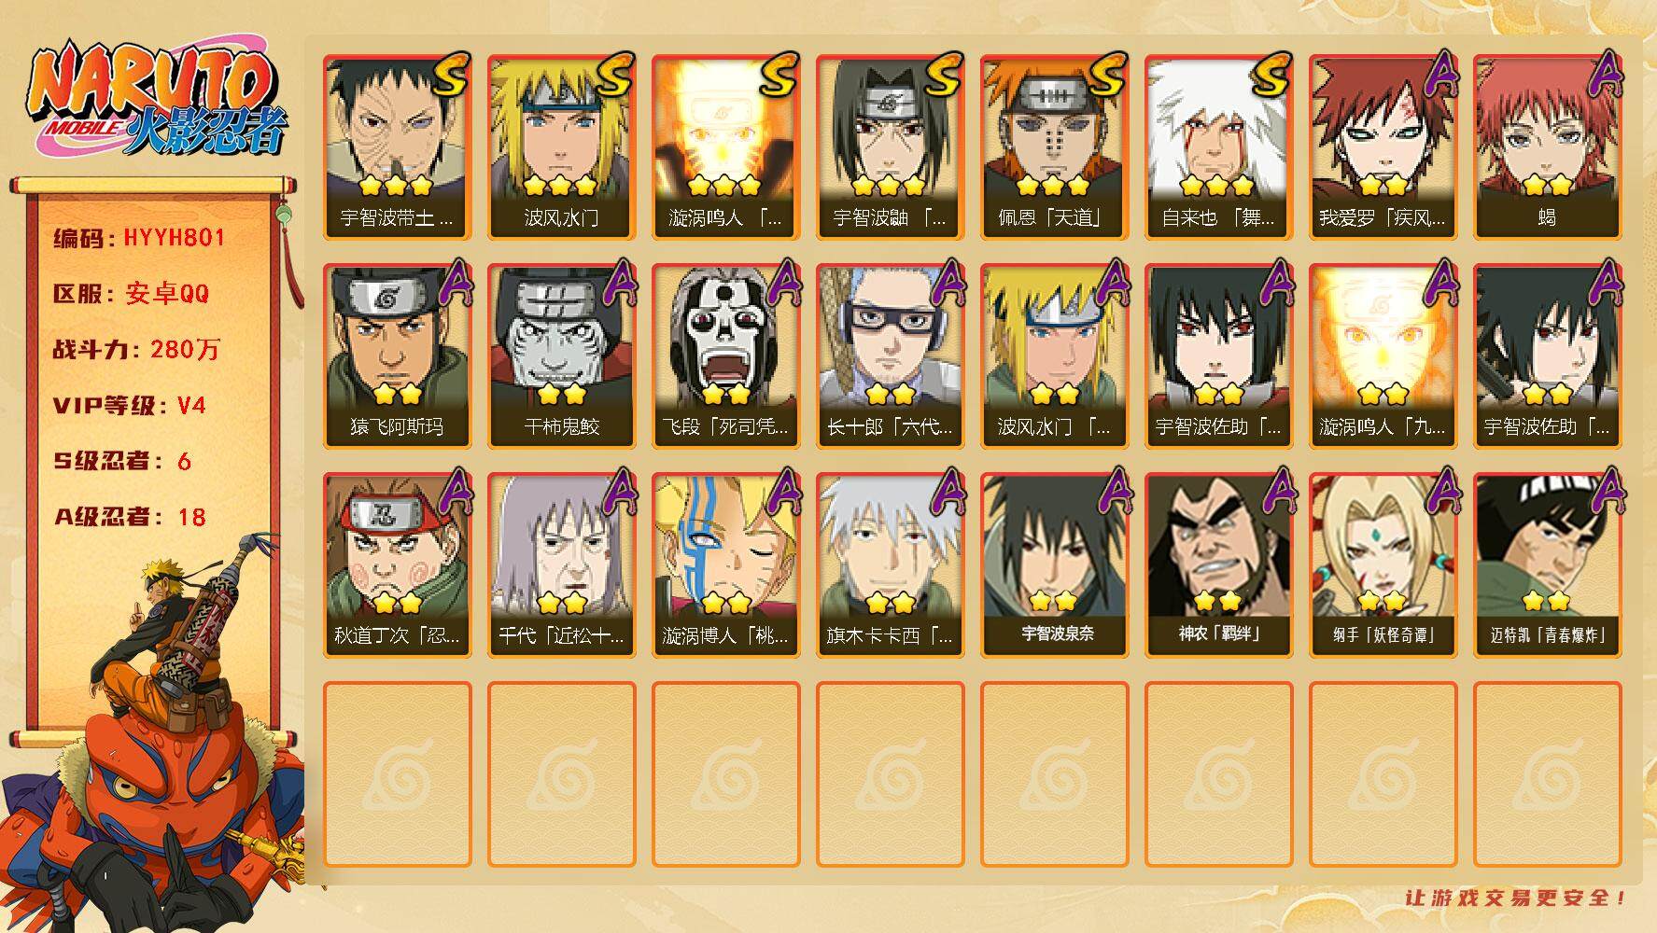Click the first empty ninja slot
The image size is (1657, 933).
[x=397, y=773]
